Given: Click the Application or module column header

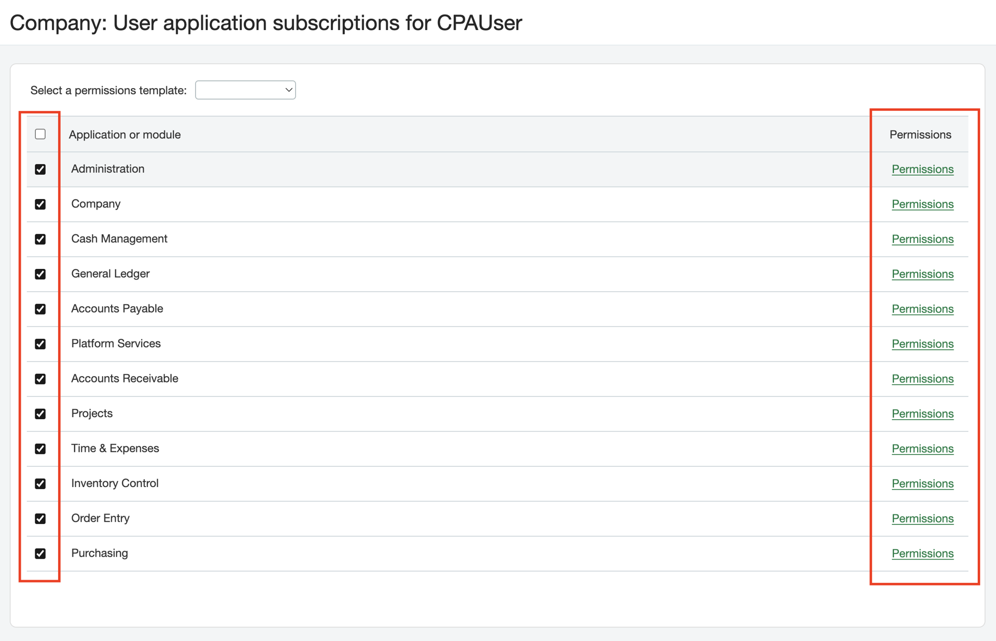Looking at the screenshot, I should coord(125,135).
